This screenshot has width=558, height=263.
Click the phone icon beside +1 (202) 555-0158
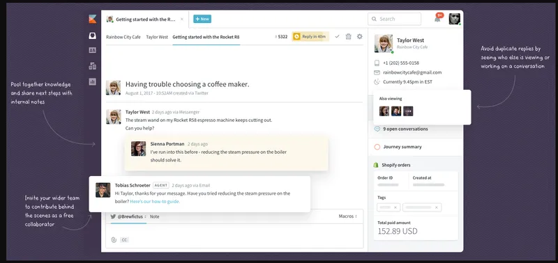click(377, 63)
